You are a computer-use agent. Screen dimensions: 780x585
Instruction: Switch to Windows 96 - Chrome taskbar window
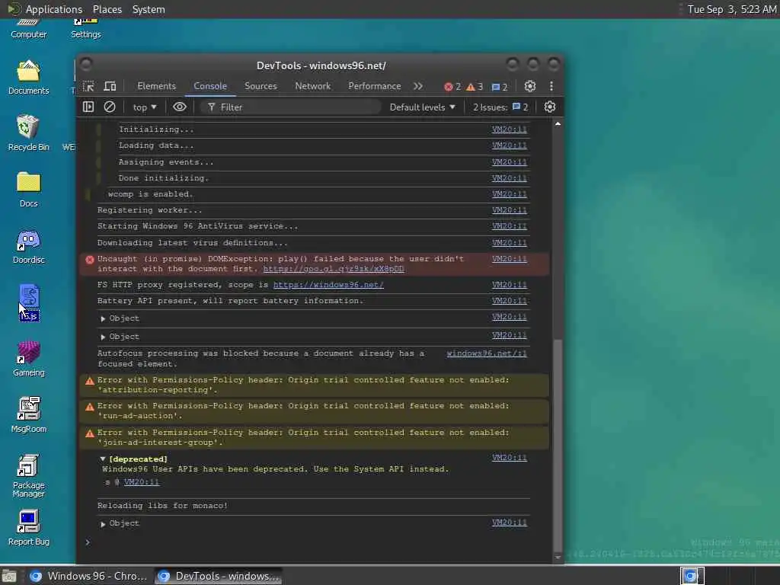[88, 576]
